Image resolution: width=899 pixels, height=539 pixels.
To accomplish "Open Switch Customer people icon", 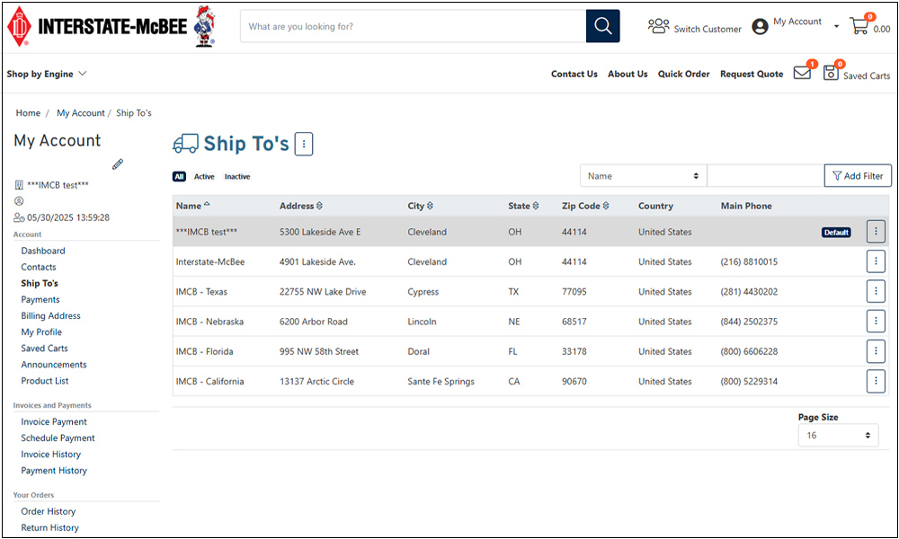I will point(658,26).
